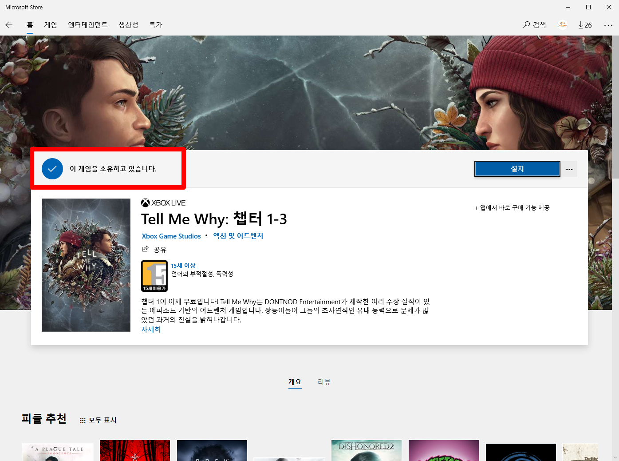Select the 생산성 tab
The width and height of the screenshot is (619, 461).
click(x=128, y=25)
